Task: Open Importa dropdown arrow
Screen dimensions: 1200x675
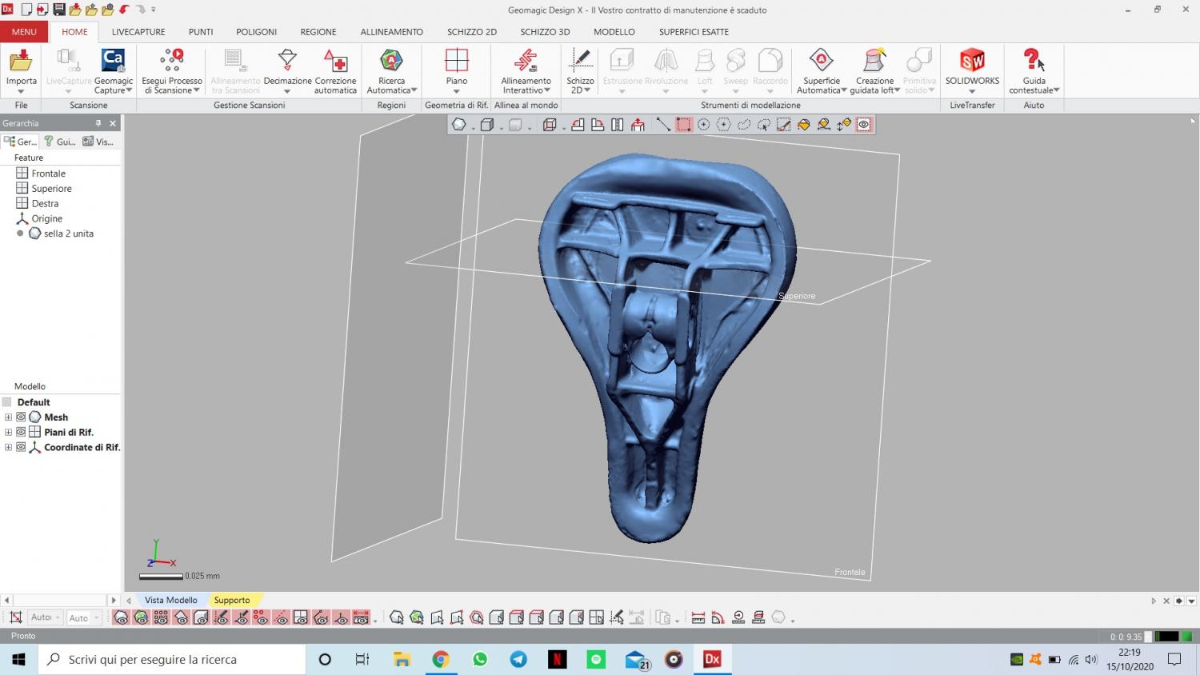Action: coord(21,91)
